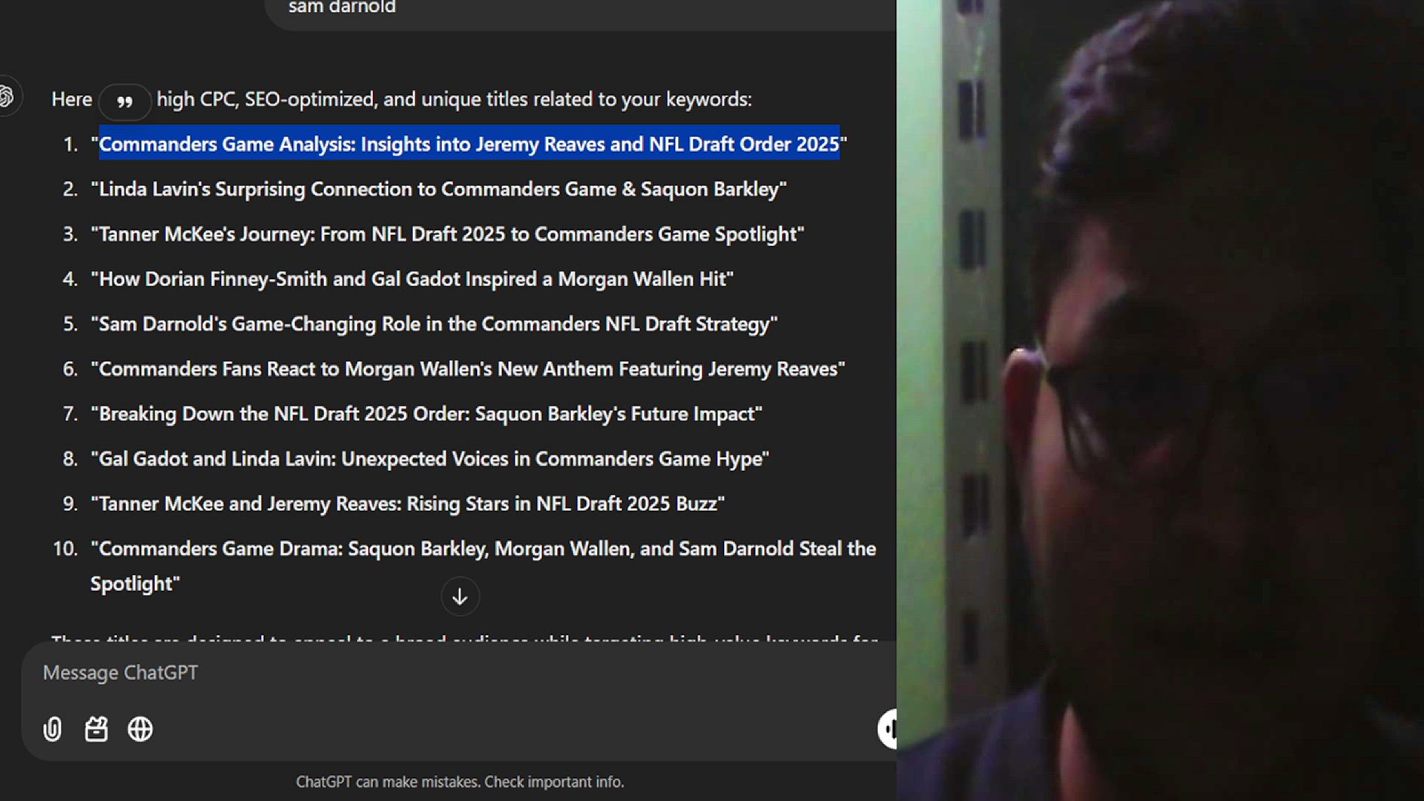Click the Linda Lavin's Surprising Connection title
The image size is (1424, 801).
click(438, 189)
